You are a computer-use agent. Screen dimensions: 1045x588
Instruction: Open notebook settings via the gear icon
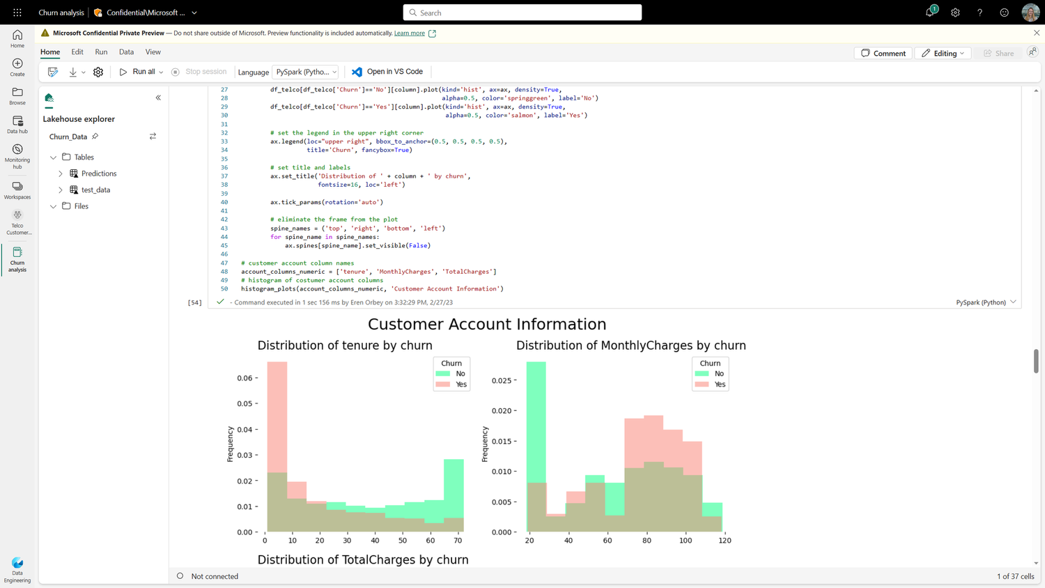98,72
